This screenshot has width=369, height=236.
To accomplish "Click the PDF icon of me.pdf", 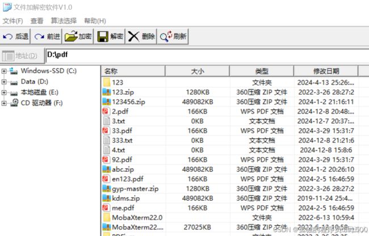I will point(106,208).
